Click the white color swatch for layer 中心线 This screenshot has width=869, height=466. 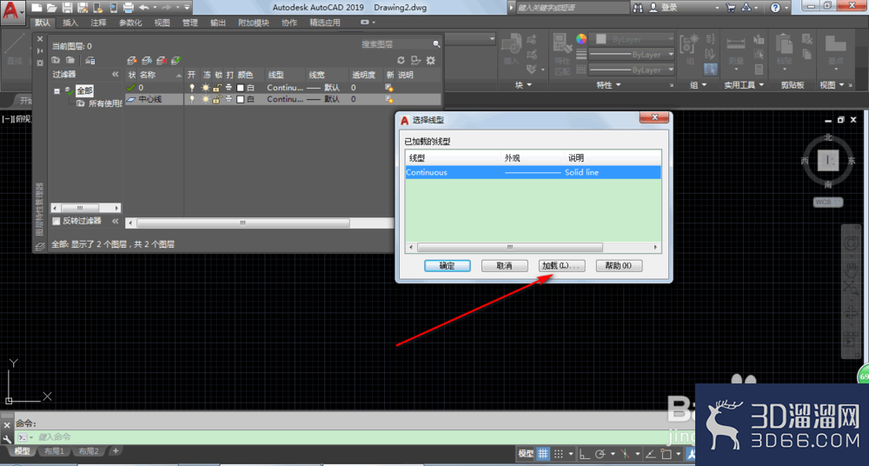pyautogui.click(x=241, y=99)
